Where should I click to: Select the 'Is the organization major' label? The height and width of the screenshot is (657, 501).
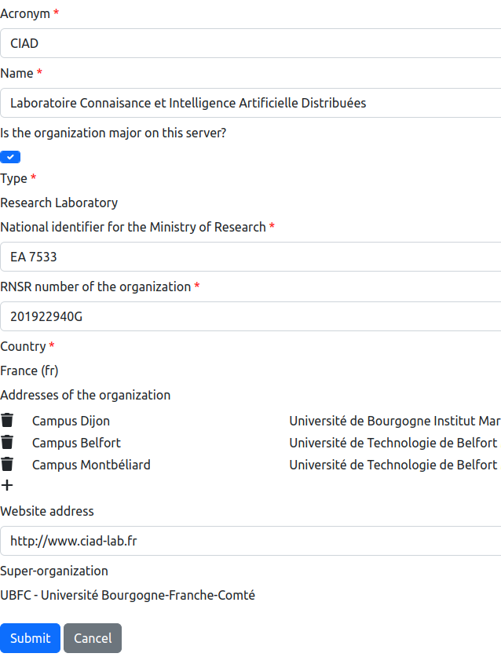coord(113,133)
